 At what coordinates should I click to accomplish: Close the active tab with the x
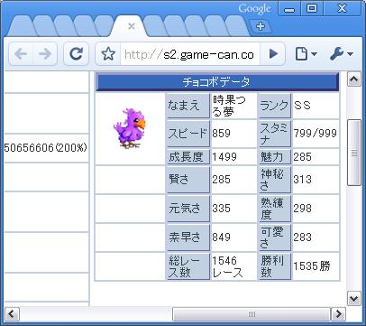pos(132,26)
